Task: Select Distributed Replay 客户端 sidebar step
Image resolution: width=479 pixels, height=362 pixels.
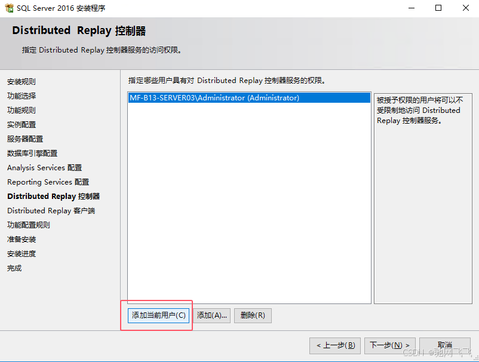Action: [x=51, y=211]
